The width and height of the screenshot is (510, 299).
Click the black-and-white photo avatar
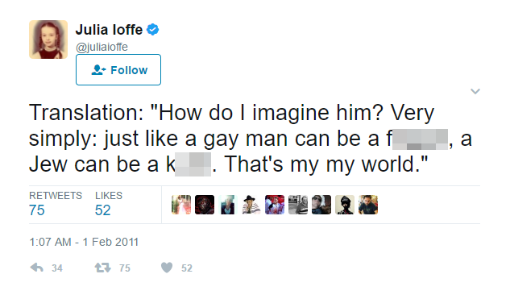[298, 205]
